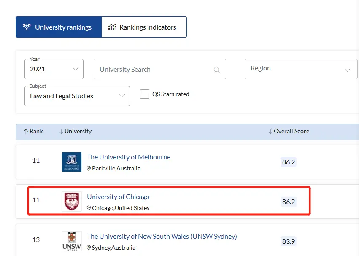Expand the Region dropdown
The height and width of the screenshot is (256, 359).
301,69
